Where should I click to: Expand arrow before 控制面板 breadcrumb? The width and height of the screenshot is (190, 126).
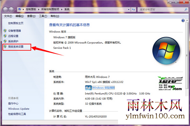23,9
